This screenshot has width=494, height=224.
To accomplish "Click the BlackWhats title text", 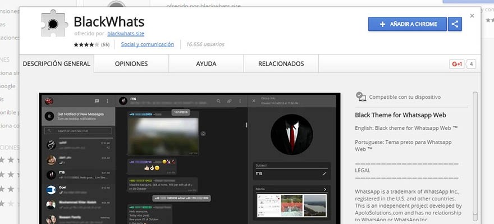I will pyautogui.click(x=109, y=22).
